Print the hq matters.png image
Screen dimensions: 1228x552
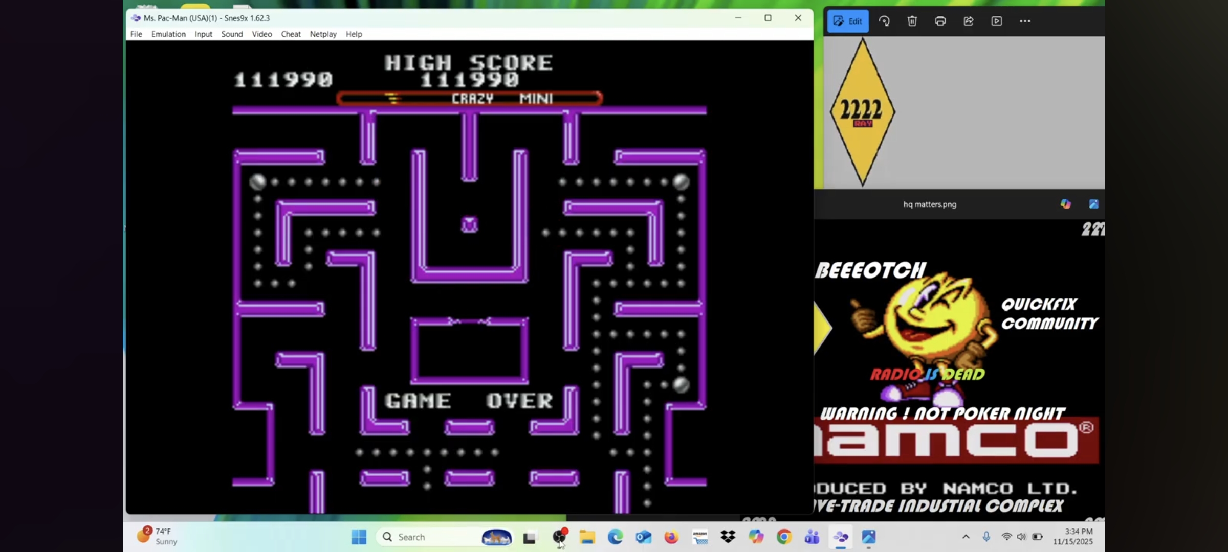coord(940,21)
